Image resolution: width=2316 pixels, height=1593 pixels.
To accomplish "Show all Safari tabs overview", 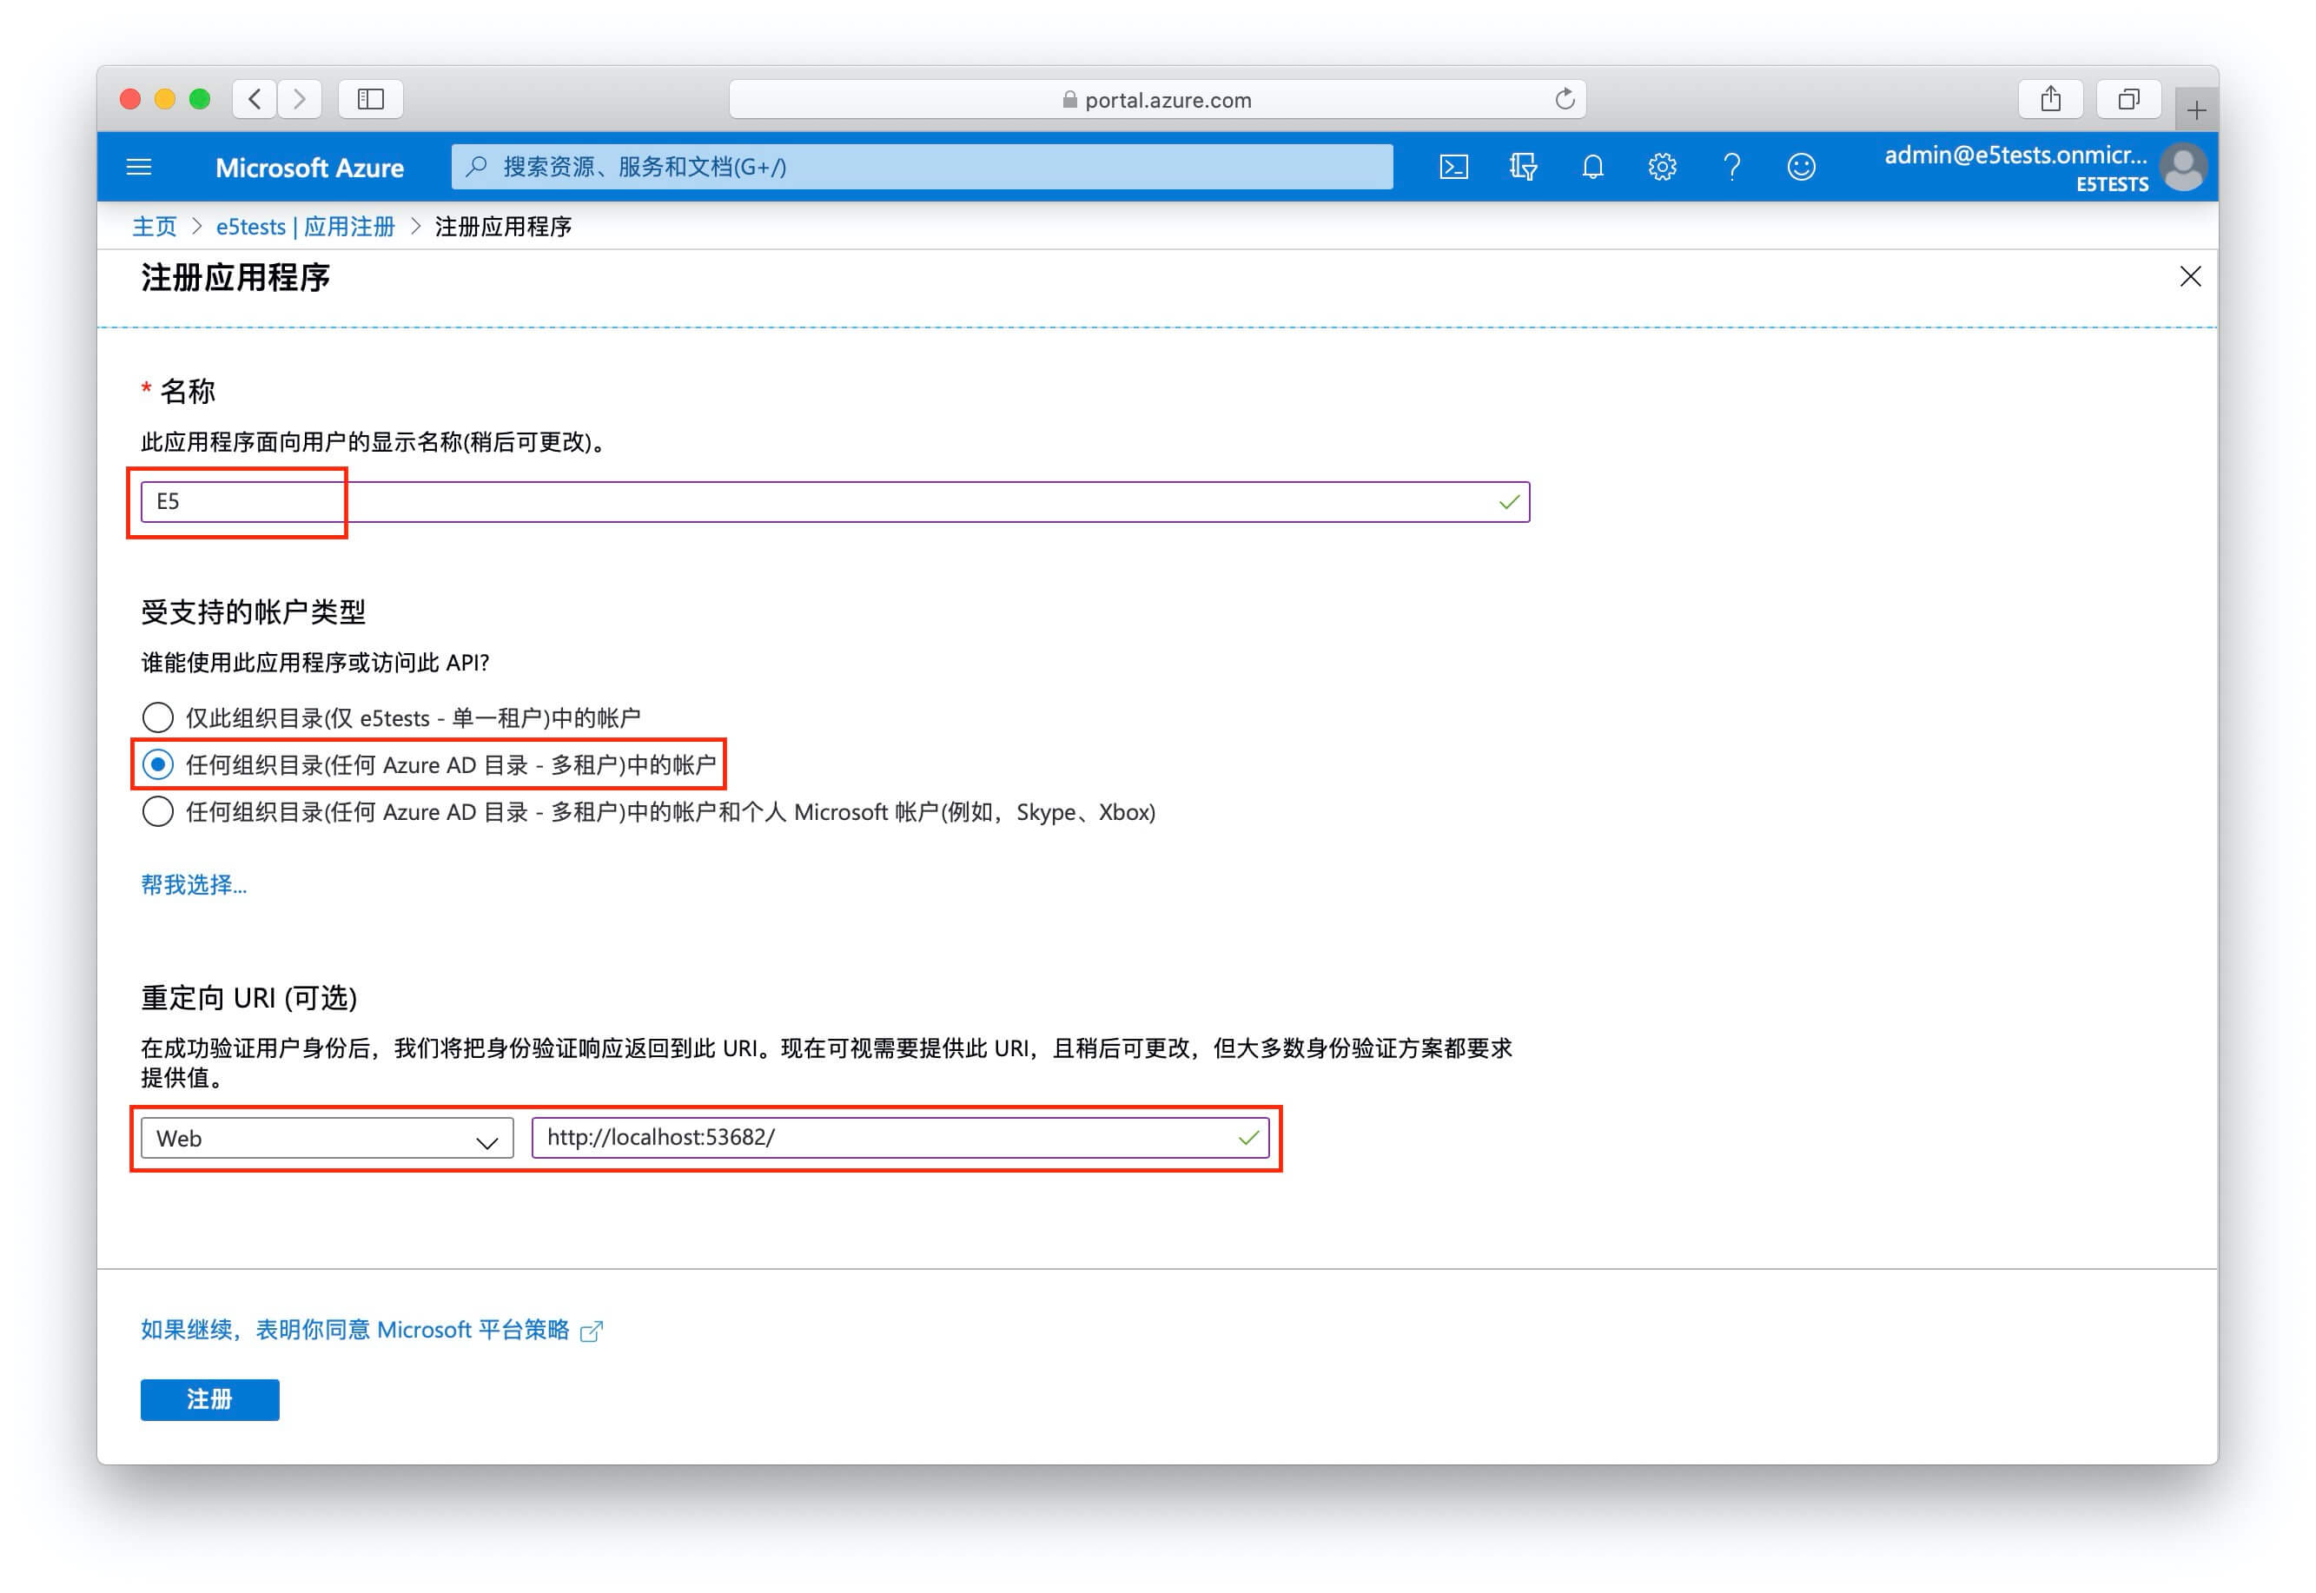I will pos(2128,99).
